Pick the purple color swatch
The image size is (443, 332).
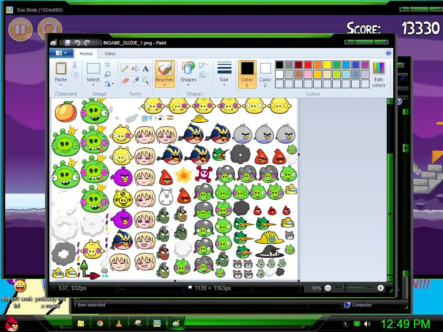365,65
